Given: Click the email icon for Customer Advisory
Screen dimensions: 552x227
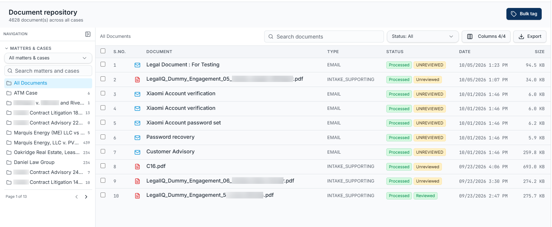Looking at the screenshot, I should tap(137, 152).
